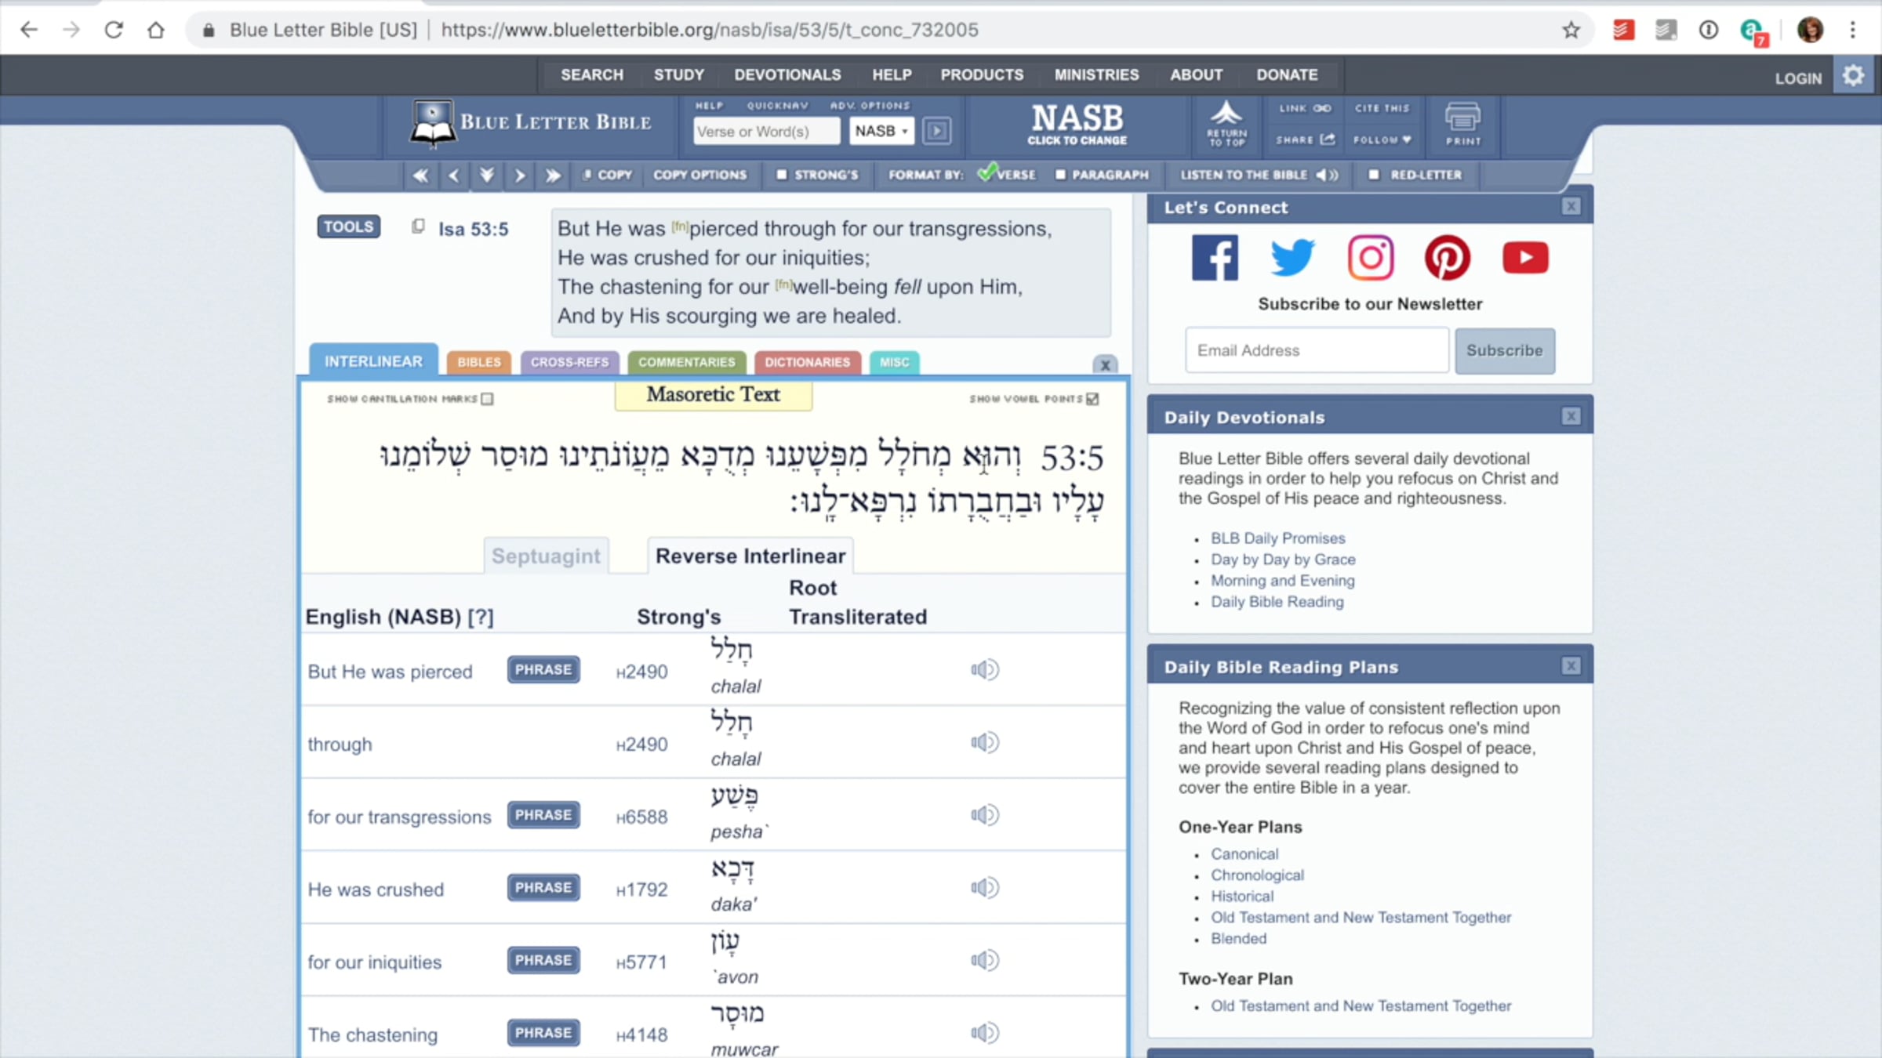Viewport: 1882px width, 1058px height.
Task: Open YouTube channel icon
Action: 1525,258
